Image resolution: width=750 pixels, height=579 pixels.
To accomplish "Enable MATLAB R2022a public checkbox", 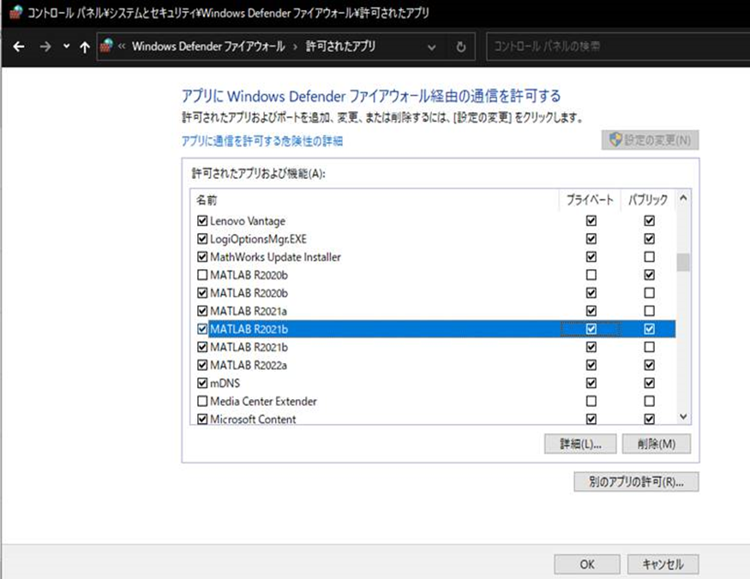I will tap(649, 365).
